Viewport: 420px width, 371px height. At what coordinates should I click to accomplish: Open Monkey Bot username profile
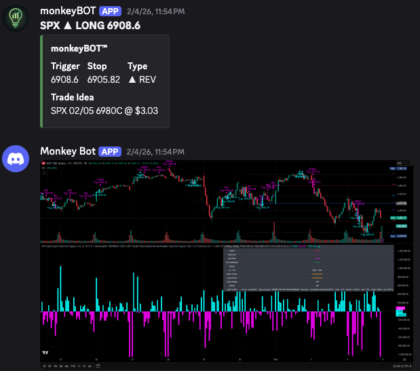coord(67,151)
